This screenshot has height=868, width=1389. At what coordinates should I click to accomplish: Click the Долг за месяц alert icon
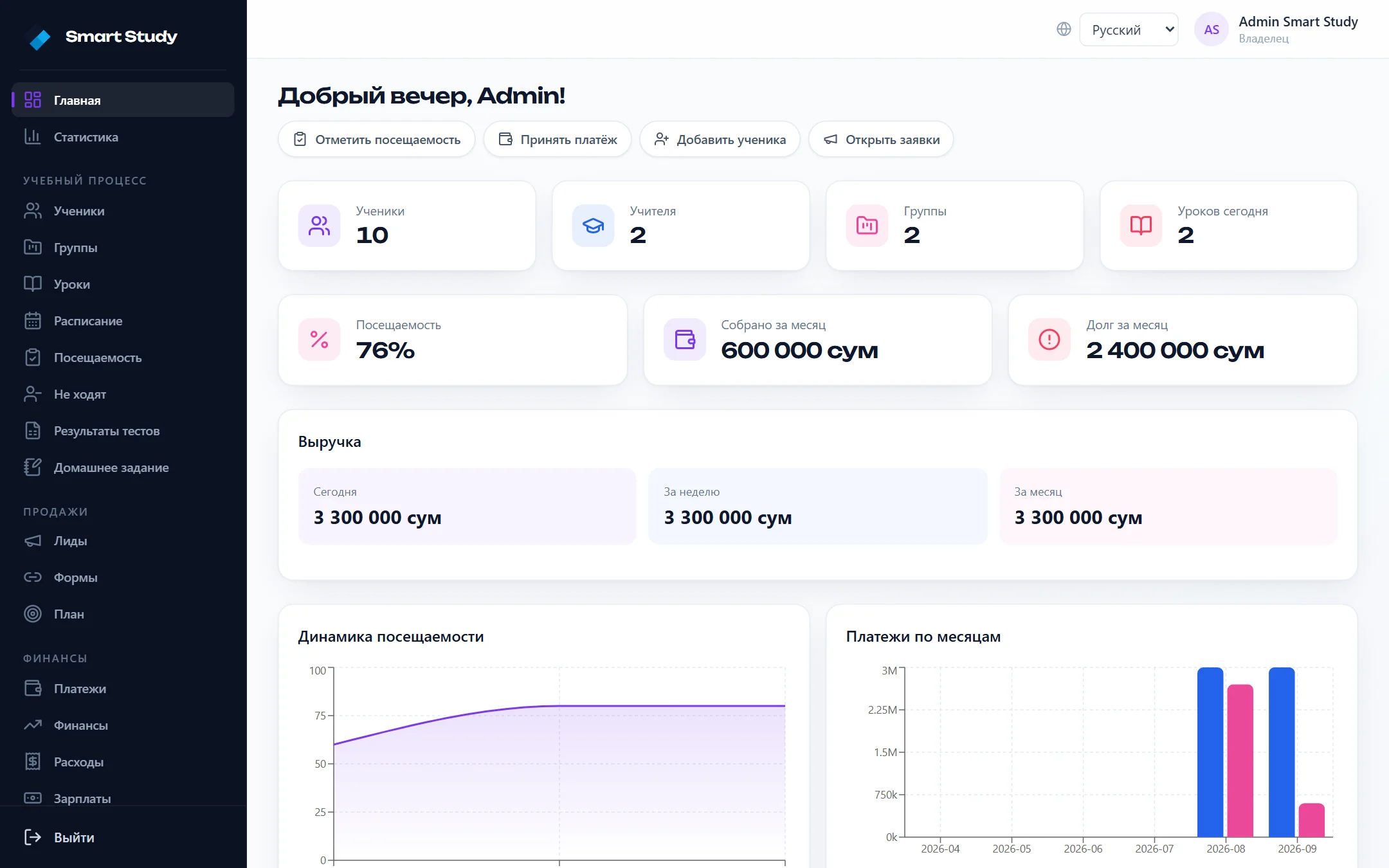(1049, 339)
